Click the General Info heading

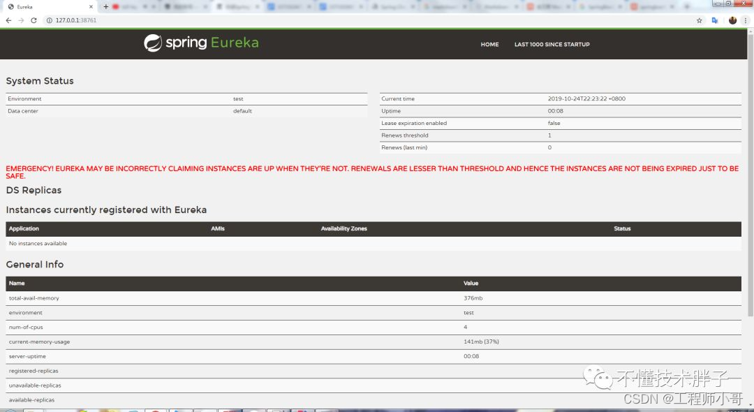[35, 265]
